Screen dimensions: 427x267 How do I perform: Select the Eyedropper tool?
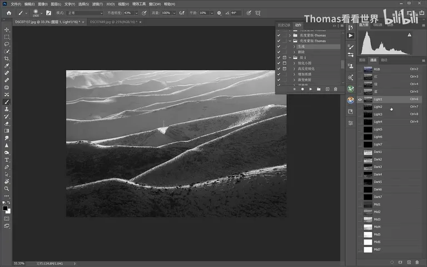tap(7, 66)
